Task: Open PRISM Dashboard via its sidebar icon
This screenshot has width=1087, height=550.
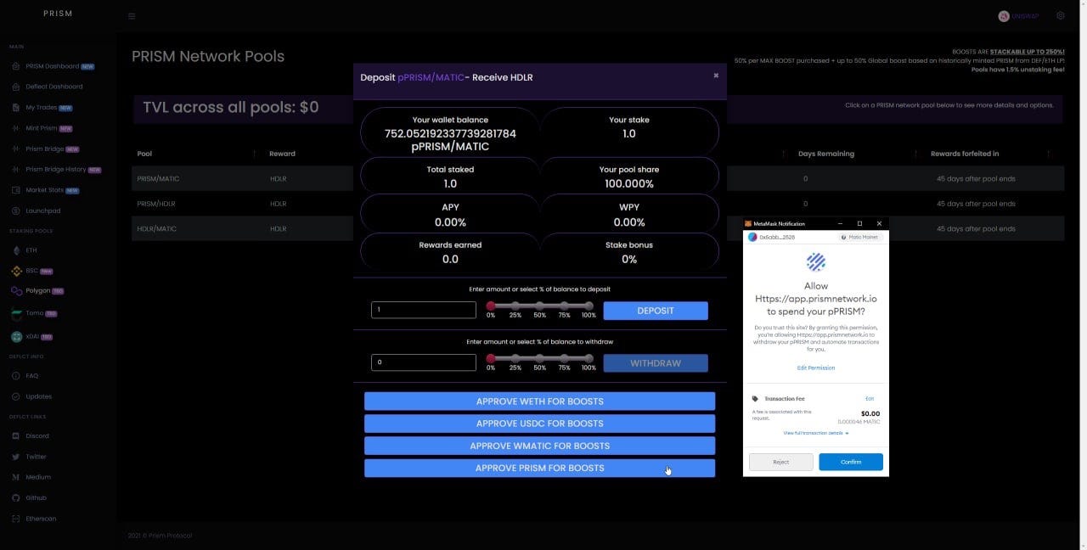Action: 16,66
